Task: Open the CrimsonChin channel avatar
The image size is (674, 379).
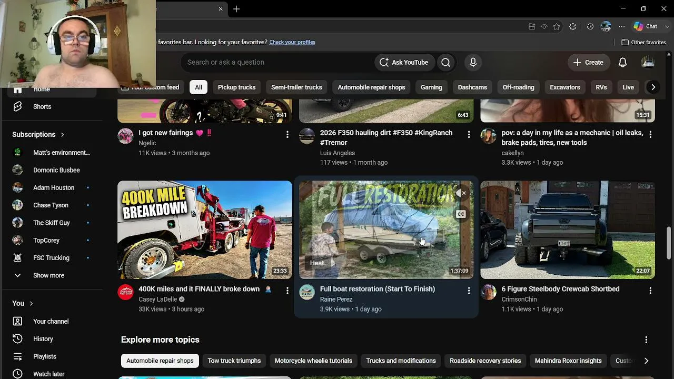Action: 489,292
